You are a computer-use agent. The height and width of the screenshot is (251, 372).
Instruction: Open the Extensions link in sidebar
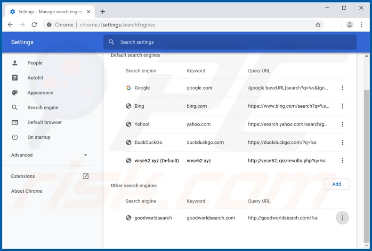click(x=23, y=176)
